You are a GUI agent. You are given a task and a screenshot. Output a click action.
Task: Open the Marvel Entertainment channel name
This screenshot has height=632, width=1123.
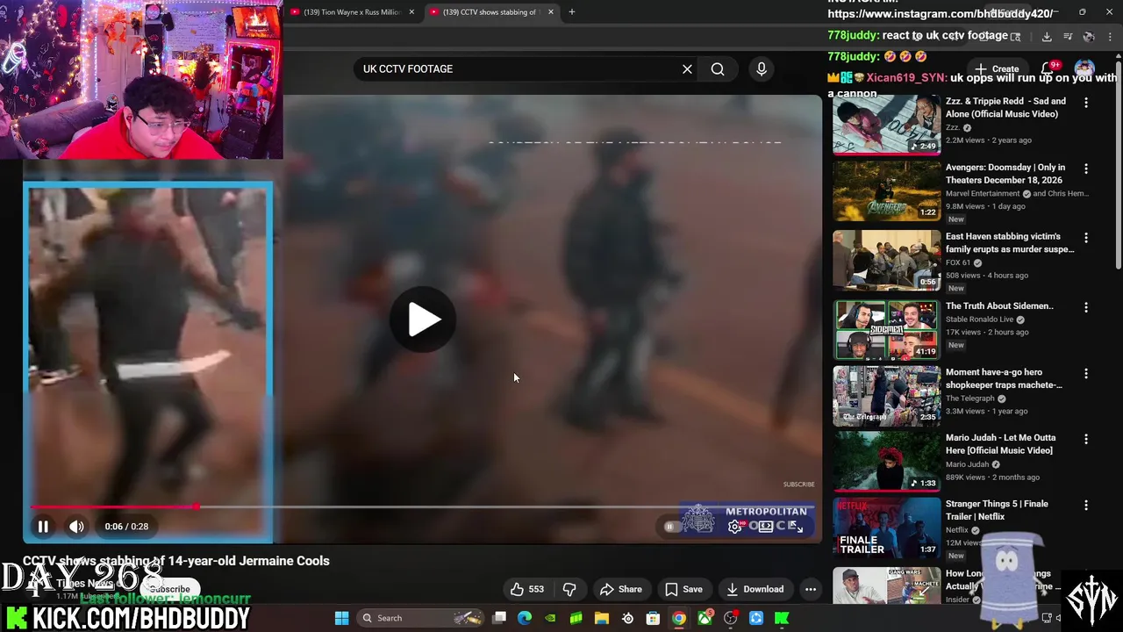tap(983, 193)
